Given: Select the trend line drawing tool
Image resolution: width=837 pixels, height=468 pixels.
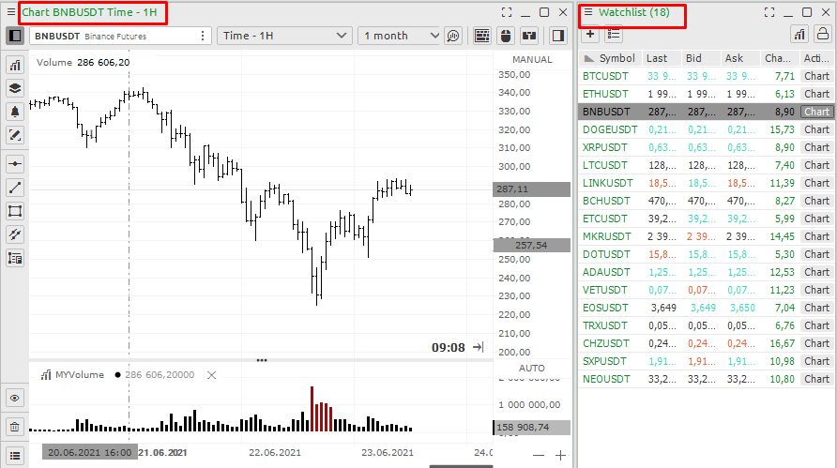Looking at the screenshot, I should [15, 188].
